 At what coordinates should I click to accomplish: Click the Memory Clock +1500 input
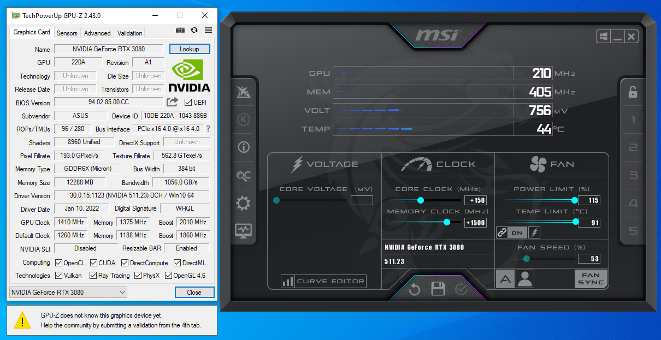[476, 222]
